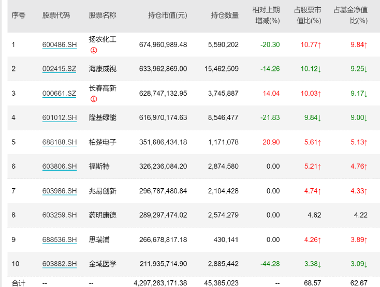This screenshot has width=380, height=287.
Task: Click the 603259.SH link for 药明康德
Action: [60, 215]
